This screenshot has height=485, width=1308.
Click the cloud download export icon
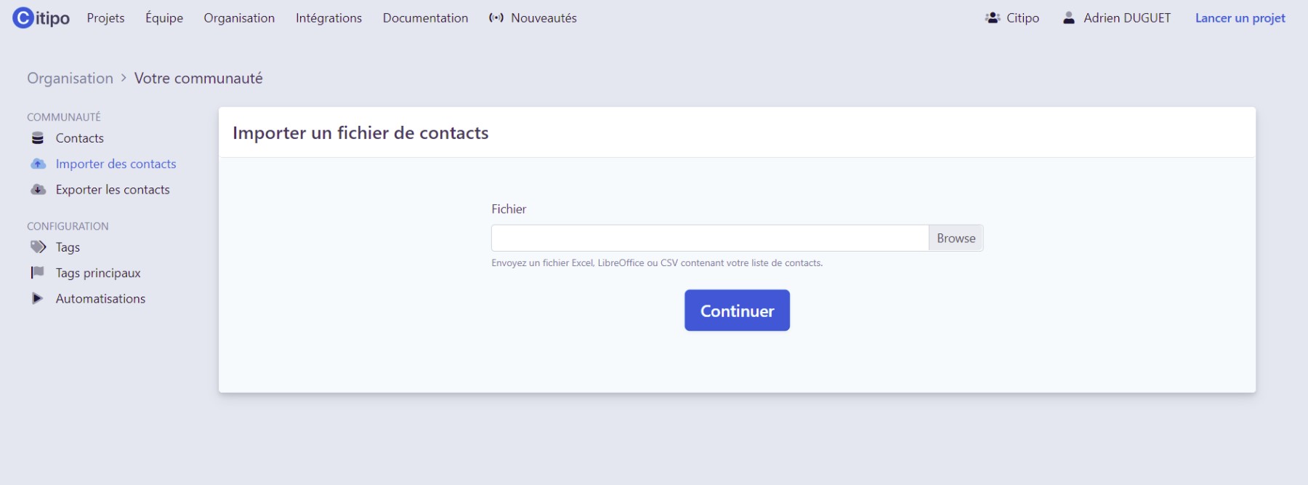tap(39, 190)
